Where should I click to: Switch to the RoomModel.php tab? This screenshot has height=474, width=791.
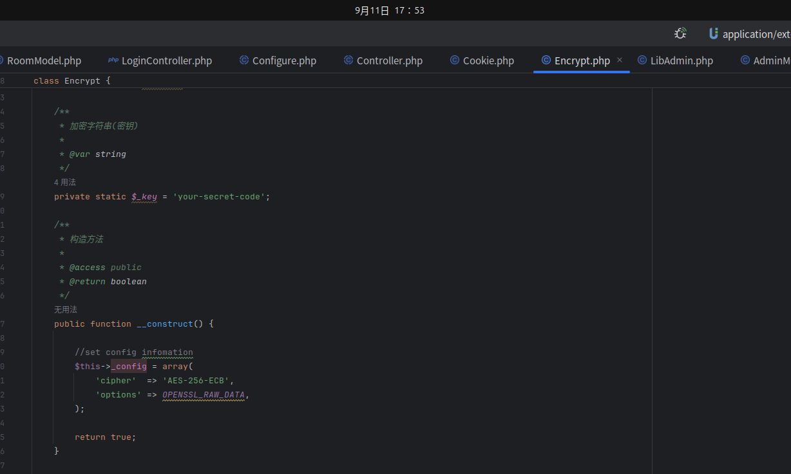click(44, 60)
